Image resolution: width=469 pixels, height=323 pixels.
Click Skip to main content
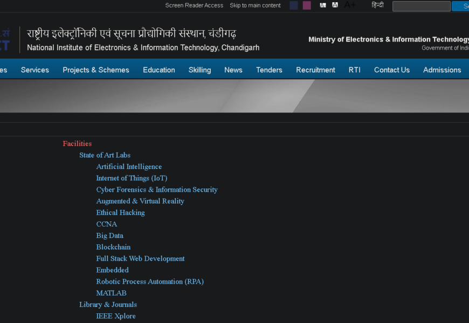tap(255, 5)
